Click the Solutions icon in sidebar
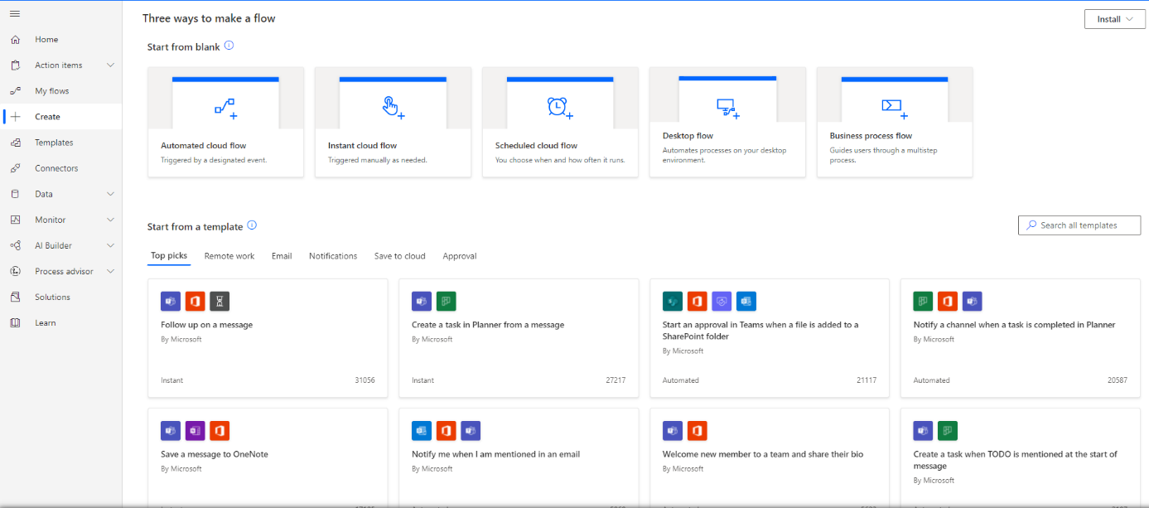The width and height of the screenshot is (1149, 508). pos(15,297)
